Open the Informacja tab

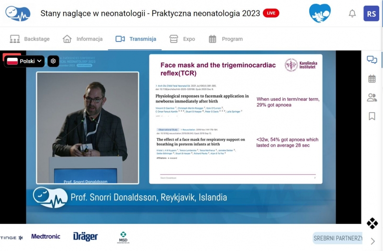click(83, 39)
